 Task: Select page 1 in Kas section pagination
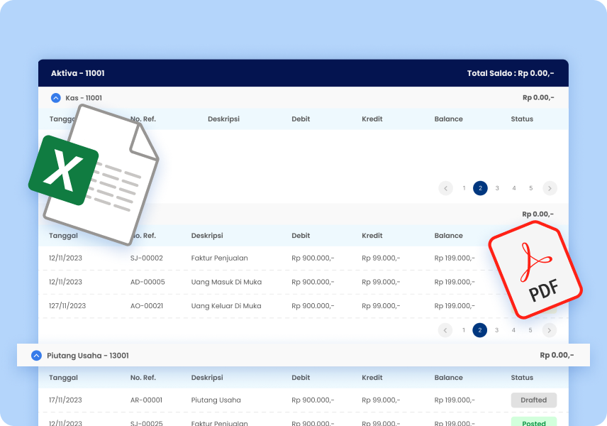click(x=464, y=188)
